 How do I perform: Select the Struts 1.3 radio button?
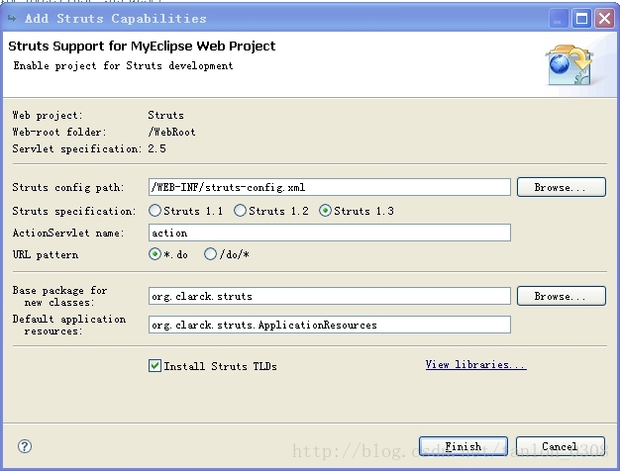pos(325,211)
